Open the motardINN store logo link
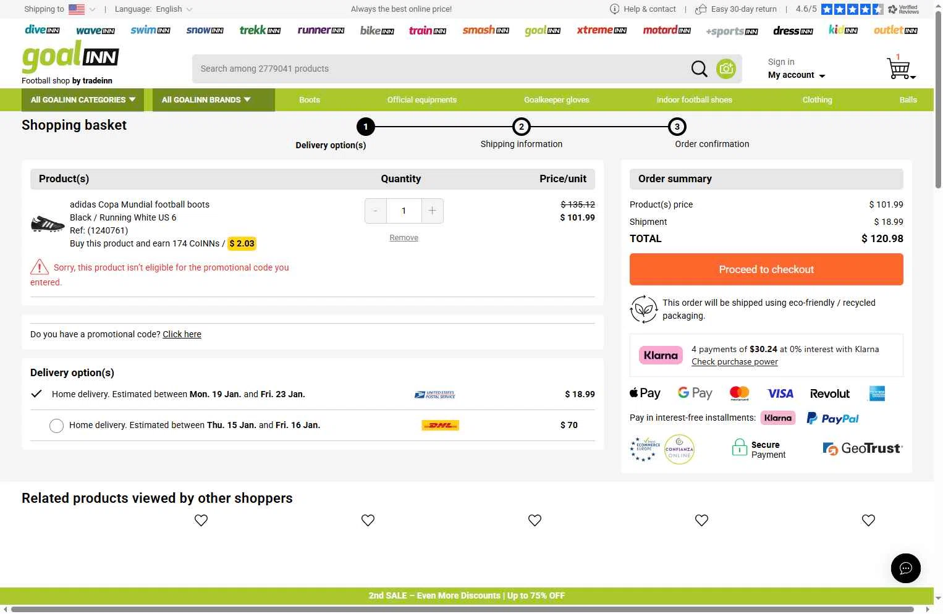The width and height of the screenshot is (943, 614). [667, 30]
